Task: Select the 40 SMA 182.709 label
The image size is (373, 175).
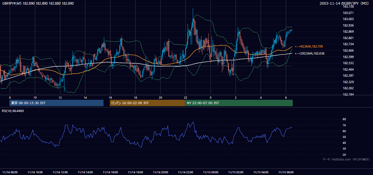Action: 308,46
